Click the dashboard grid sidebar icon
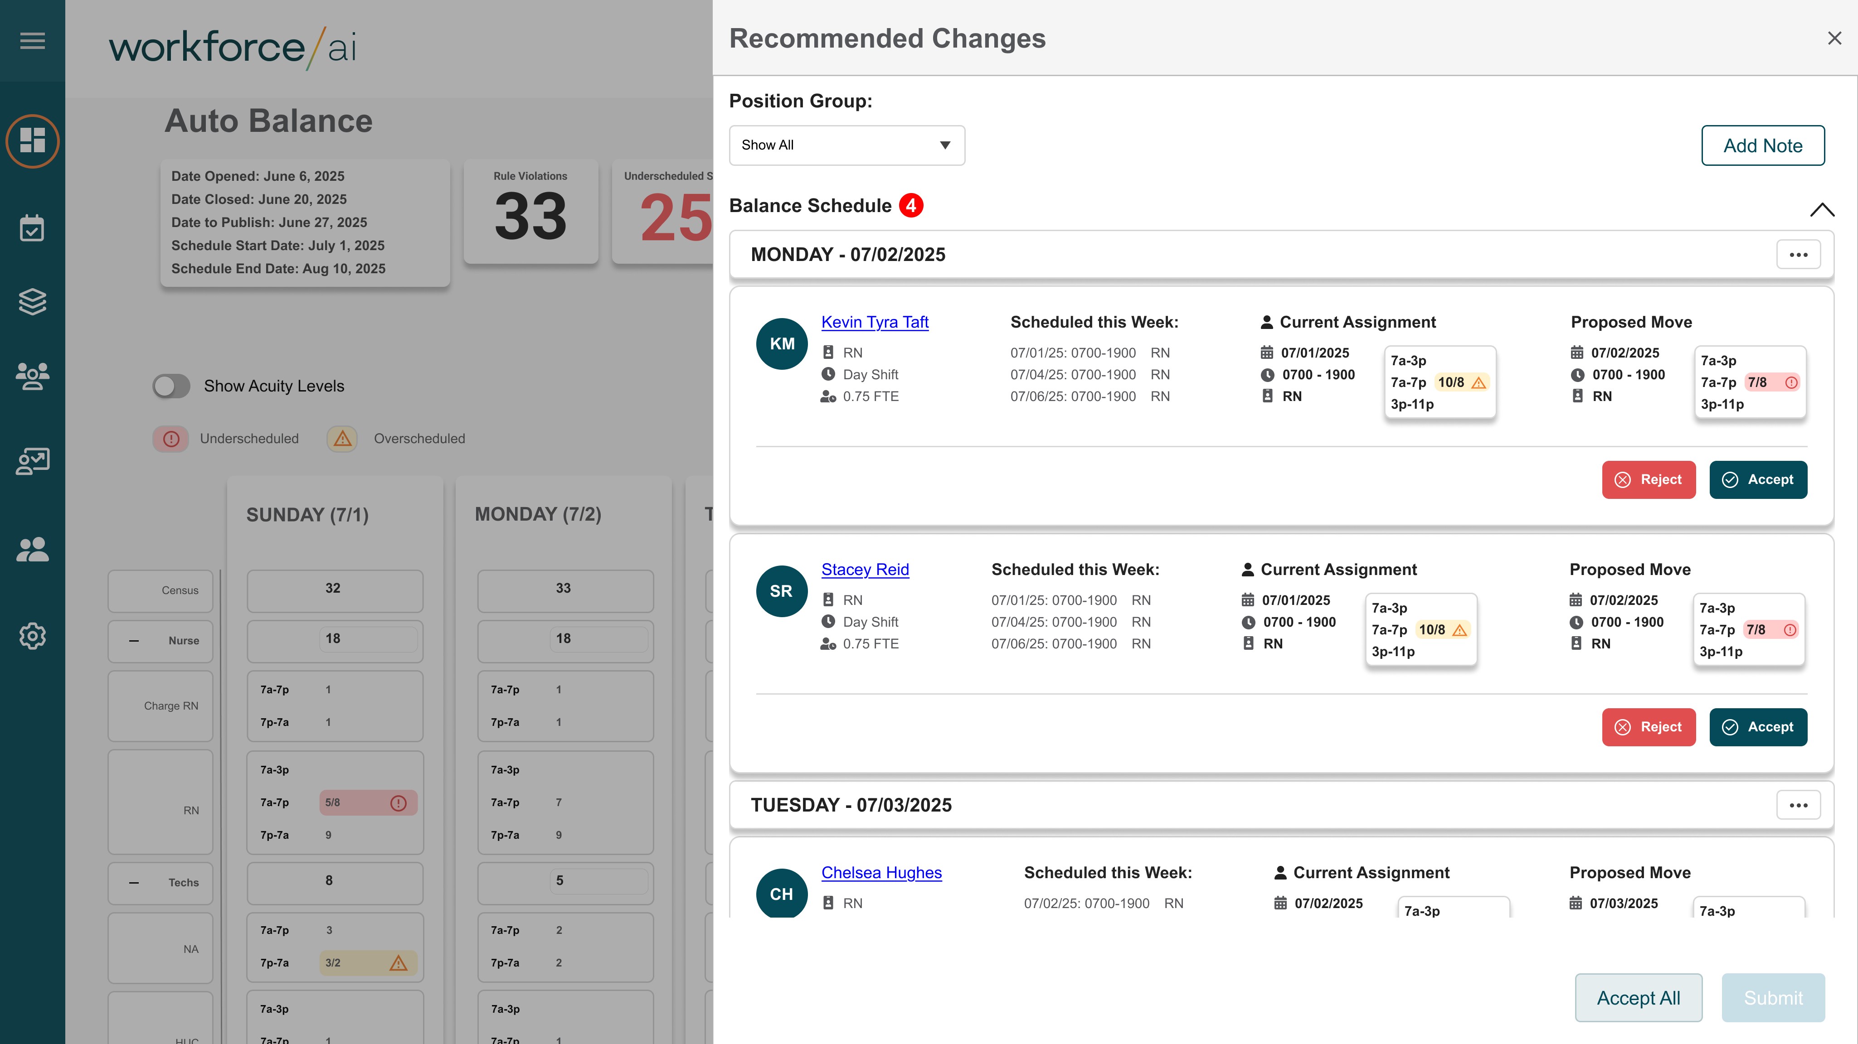This screenshot has width=1858, height=1044. click(x=33, y=140)
